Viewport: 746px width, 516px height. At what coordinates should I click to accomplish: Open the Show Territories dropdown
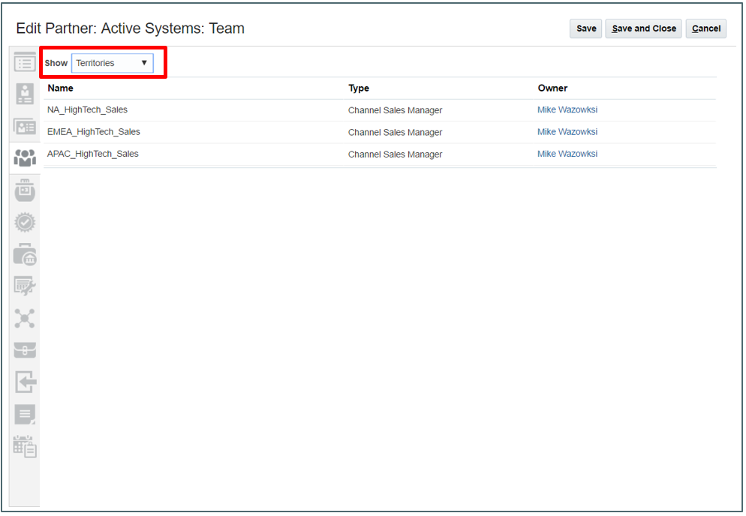[113, 63]
